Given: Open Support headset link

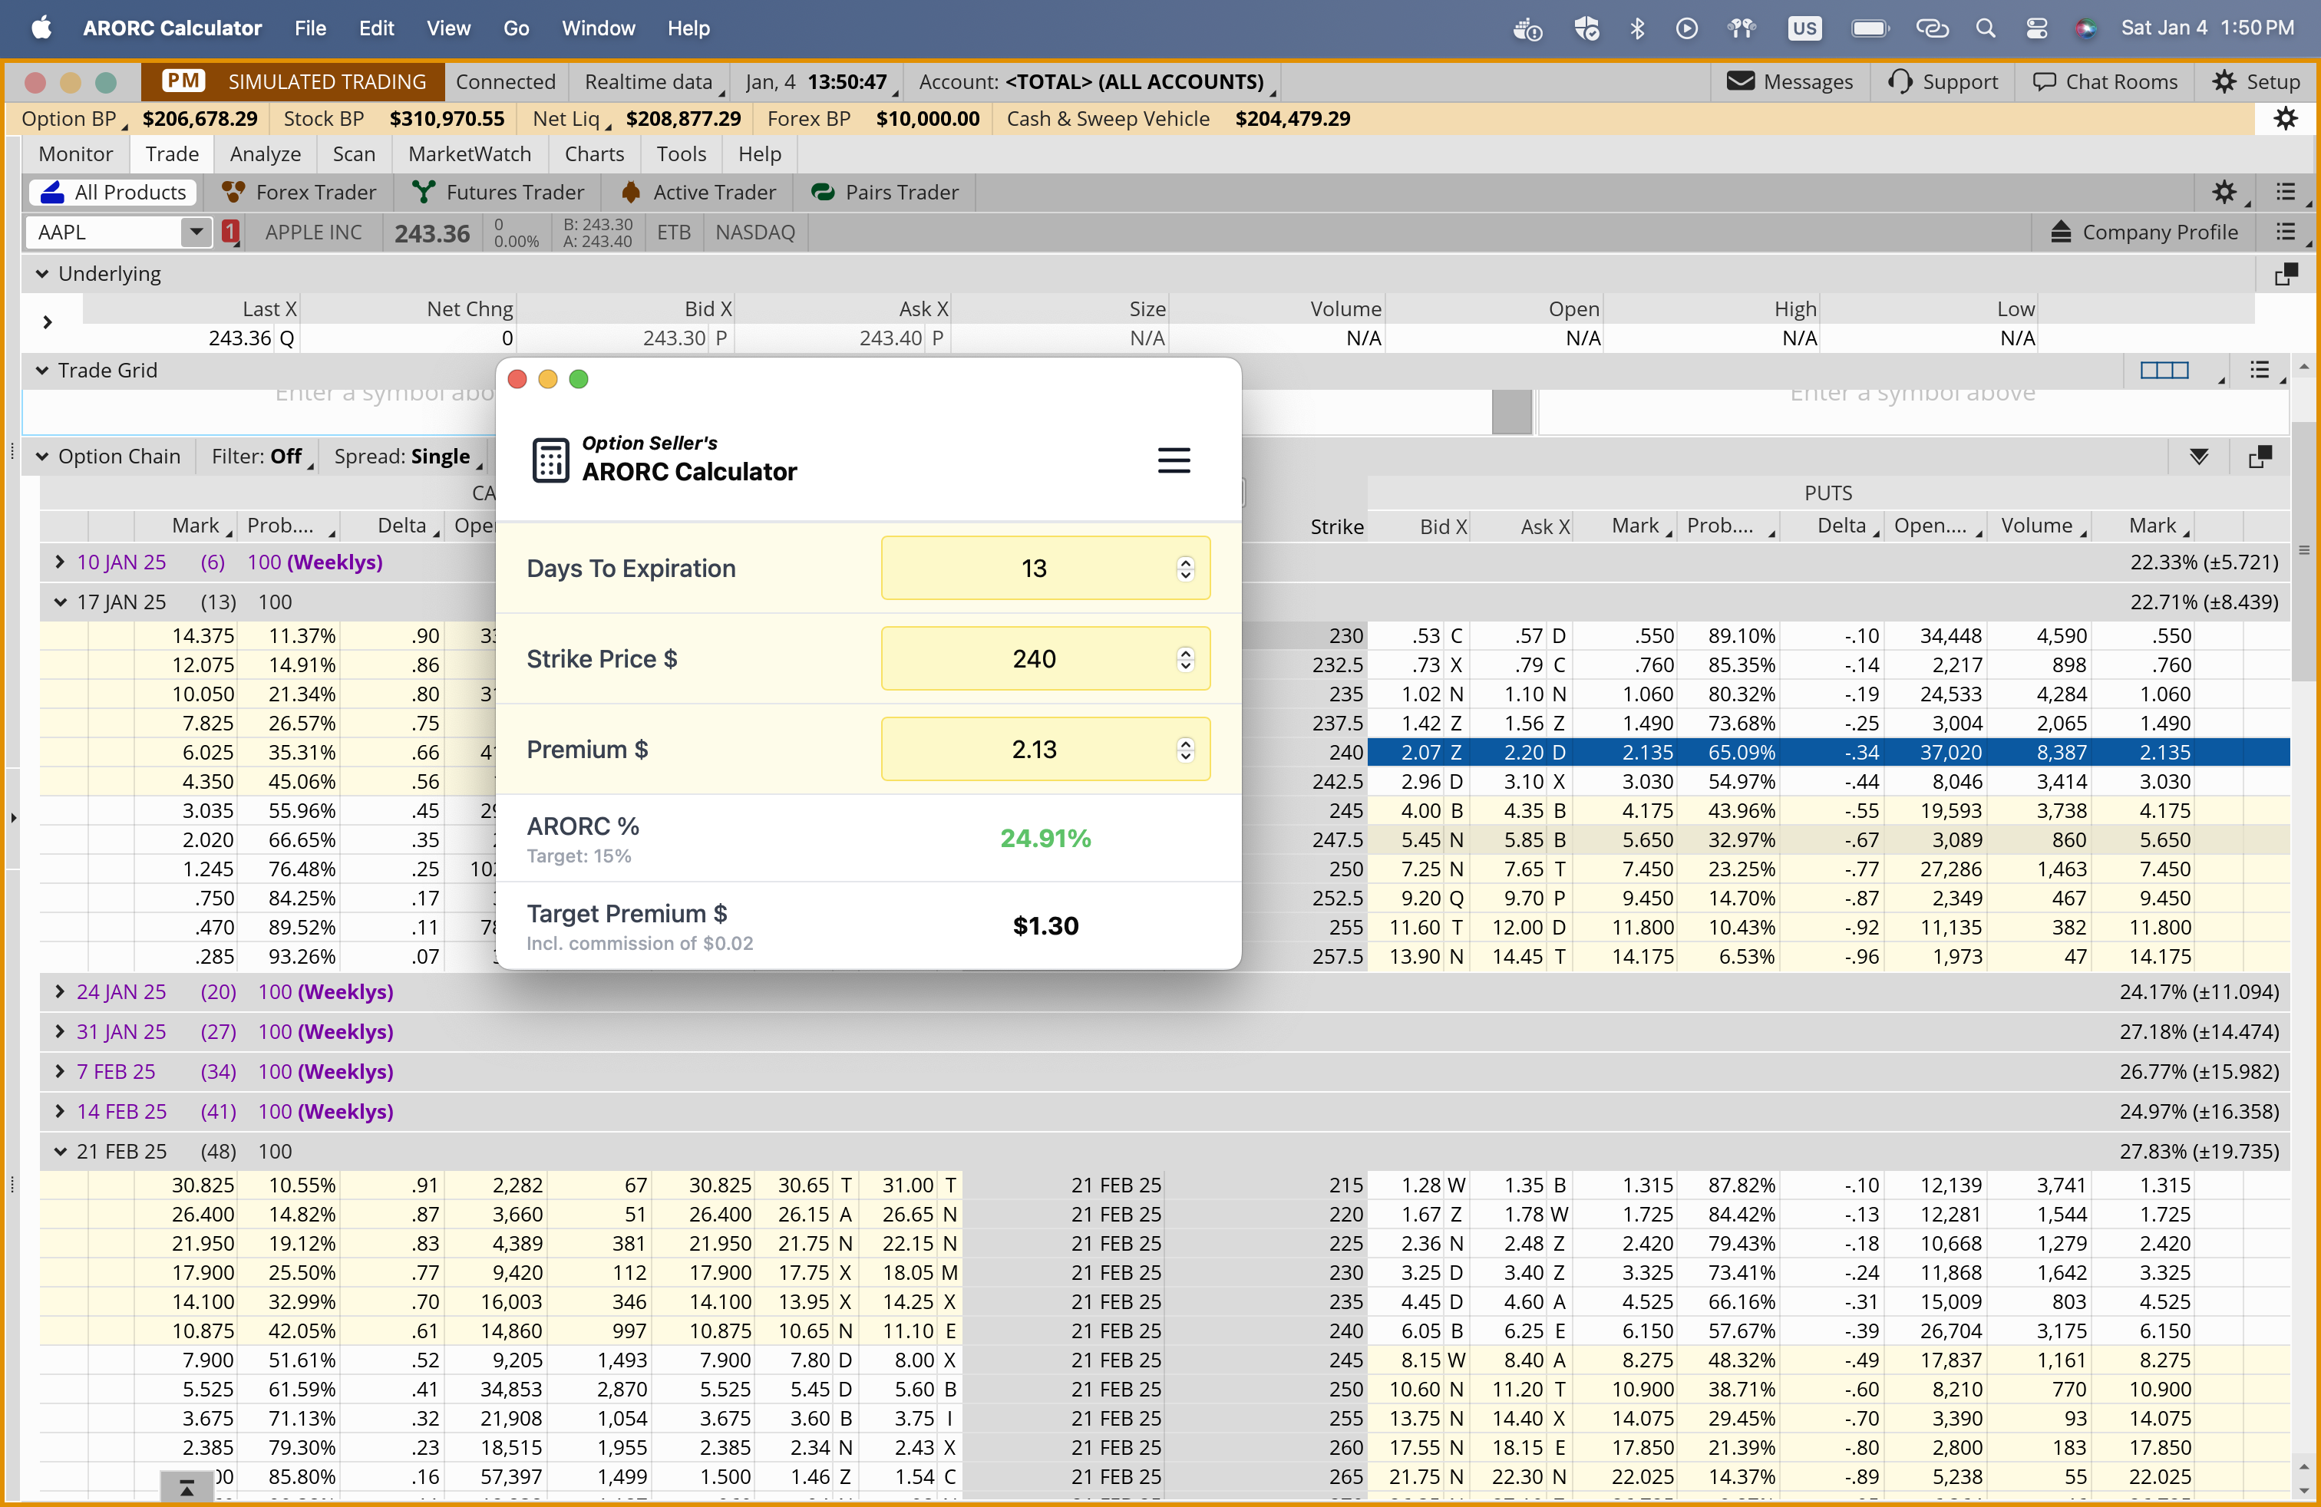Looking at the screenshot, I should 1943,82.
